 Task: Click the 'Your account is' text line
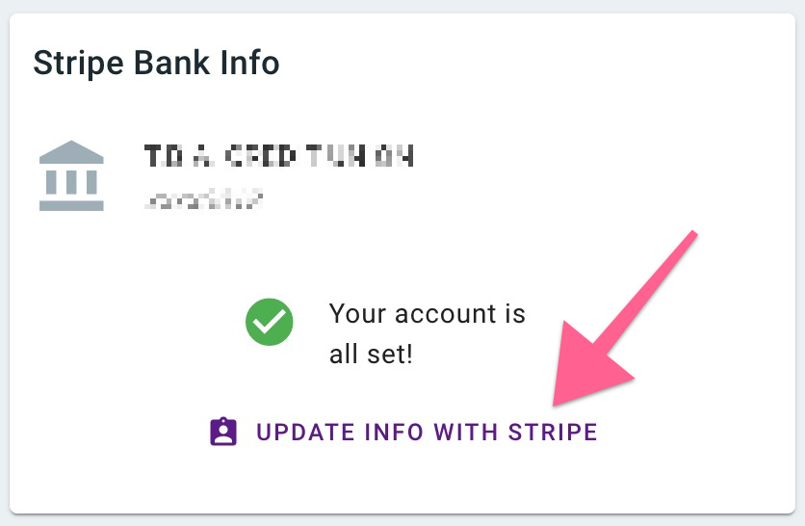click(428, 313)
